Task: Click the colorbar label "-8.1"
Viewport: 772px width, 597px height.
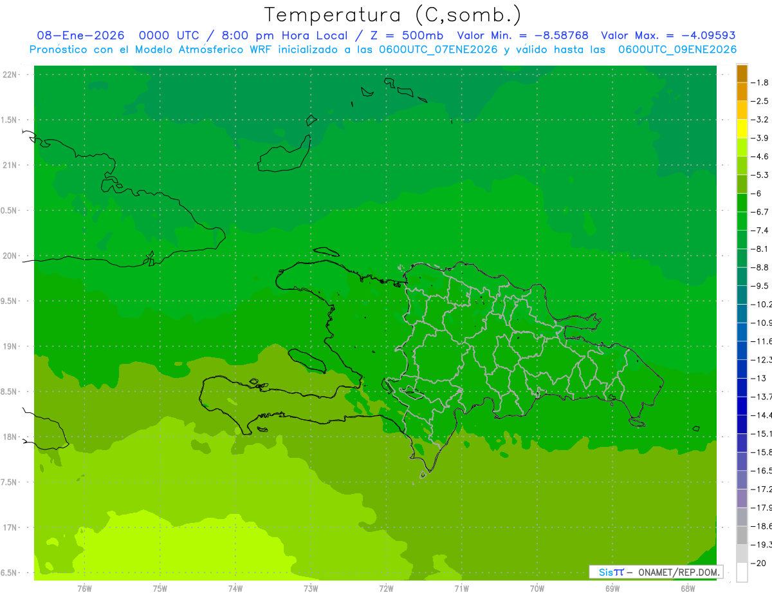Action: point(760,249)
